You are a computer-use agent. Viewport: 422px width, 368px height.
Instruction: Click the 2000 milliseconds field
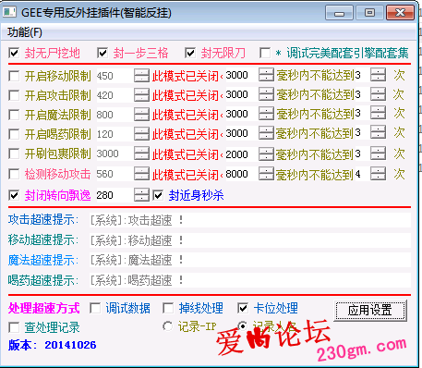pyautogui.click(x=242, y=153)
